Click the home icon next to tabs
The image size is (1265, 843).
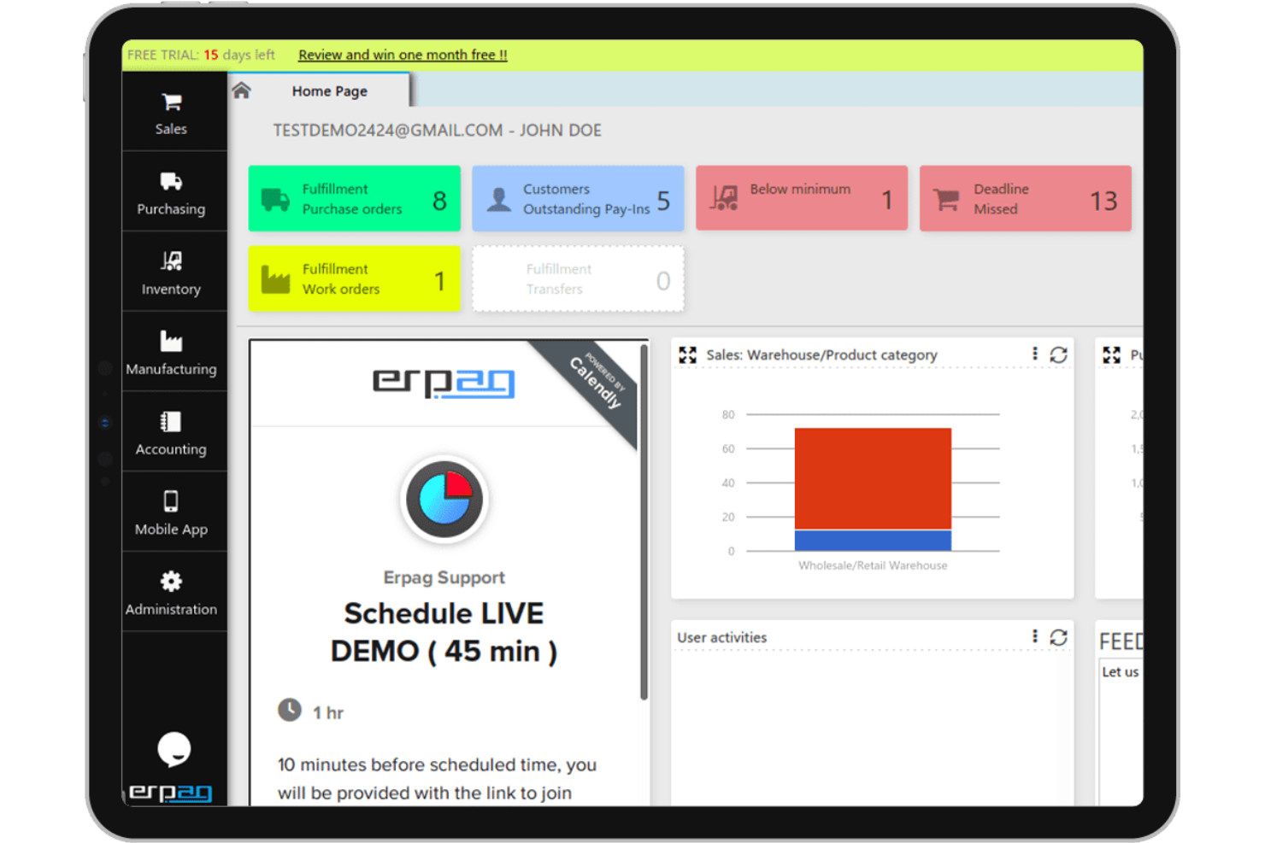(x=242, y=89)
